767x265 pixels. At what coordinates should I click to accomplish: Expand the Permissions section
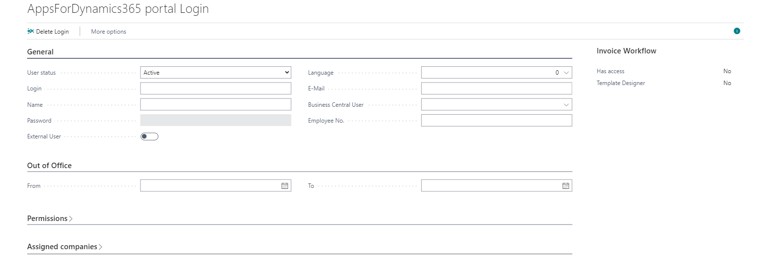point(50,219)
